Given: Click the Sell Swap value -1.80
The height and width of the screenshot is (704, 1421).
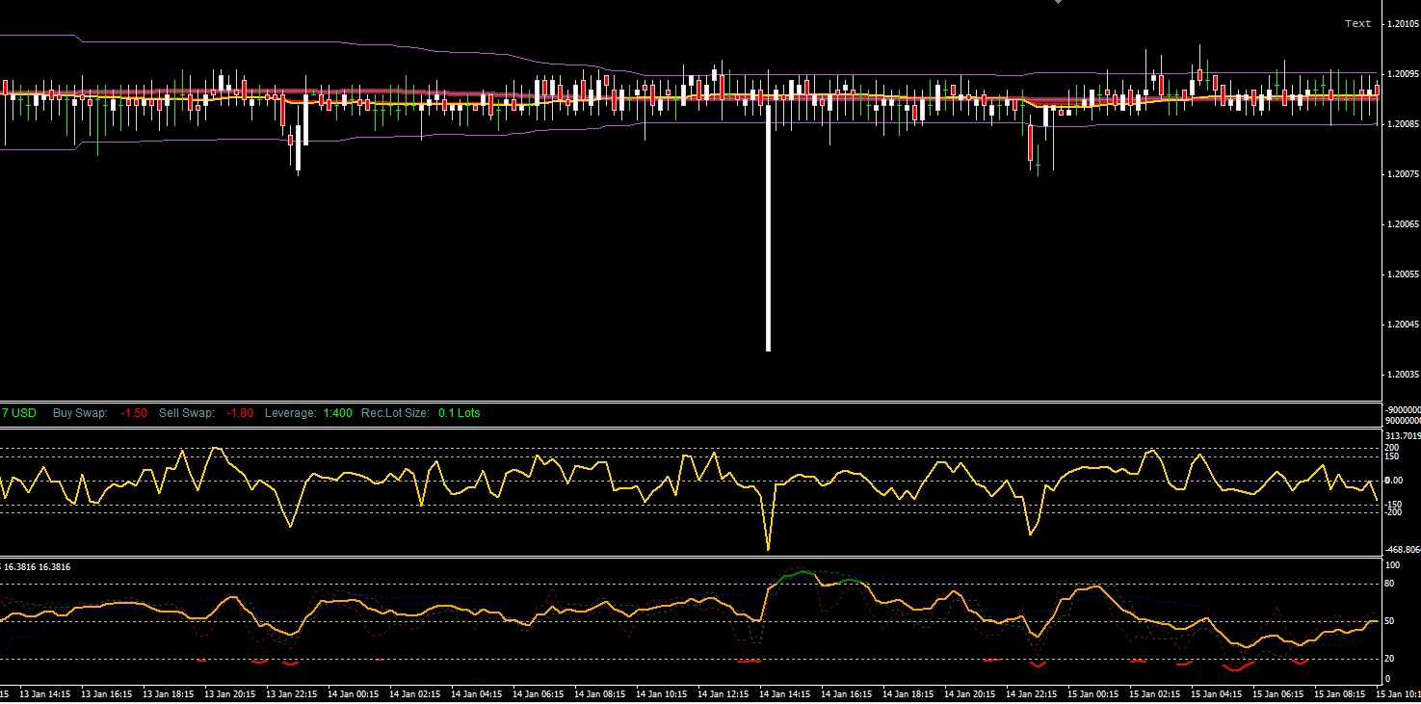Looking at the screenshot, I should 240,413.
